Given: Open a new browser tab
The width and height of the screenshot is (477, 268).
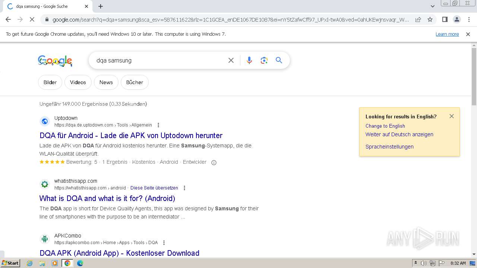Looking at the screenshot, I should pos(101,6).
